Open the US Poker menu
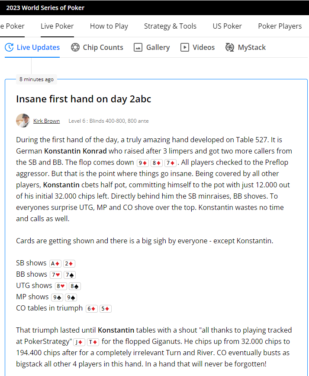Screen dimensions: 309x376 tap(227, 26)
